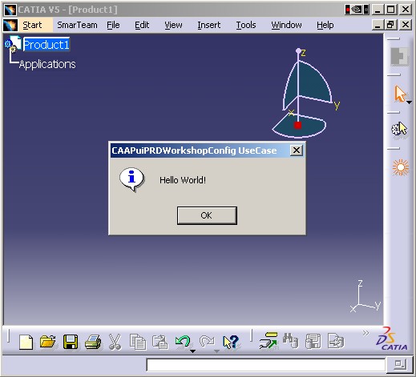The width and height of the screenshot is (416, 377).
Task: Select the orange arrow Select tool
Action: coord(400,94)
